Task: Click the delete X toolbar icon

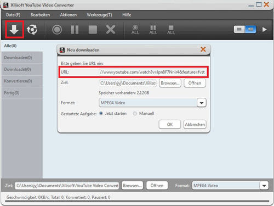Action: click(x=111, y=30)
